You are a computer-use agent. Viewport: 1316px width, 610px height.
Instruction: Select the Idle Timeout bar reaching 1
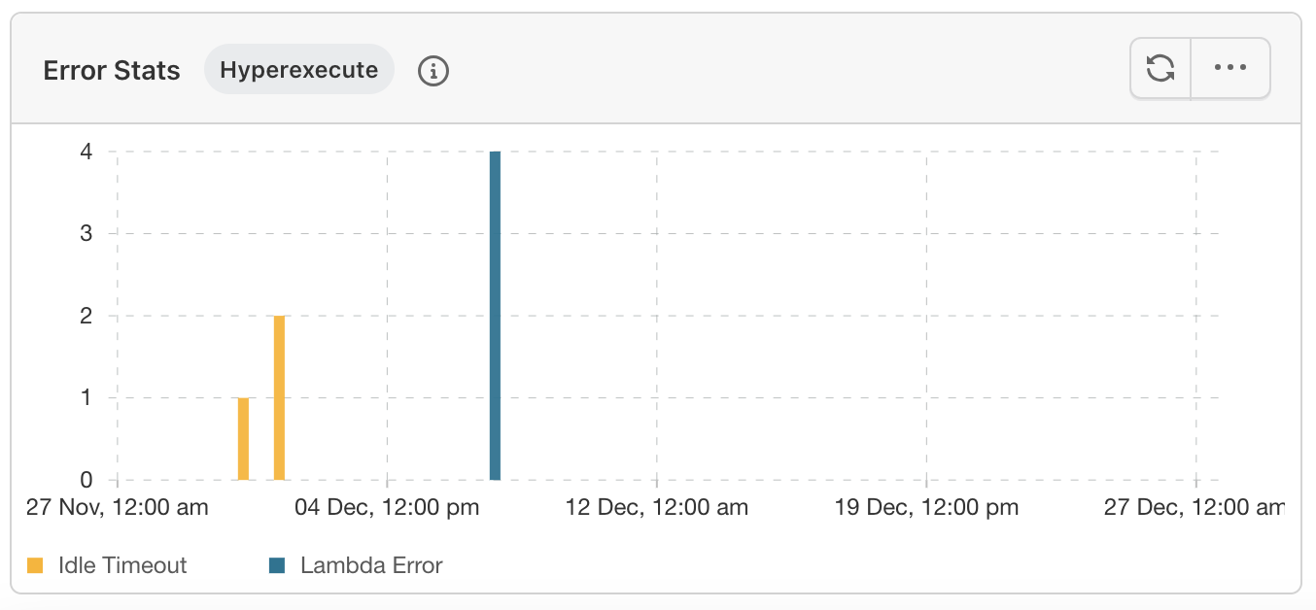tap(244, 438)
